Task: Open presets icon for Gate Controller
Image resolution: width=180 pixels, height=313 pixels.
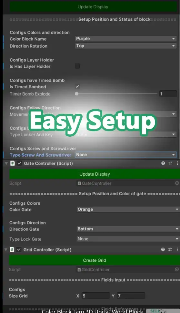Action: click(170, 163)
